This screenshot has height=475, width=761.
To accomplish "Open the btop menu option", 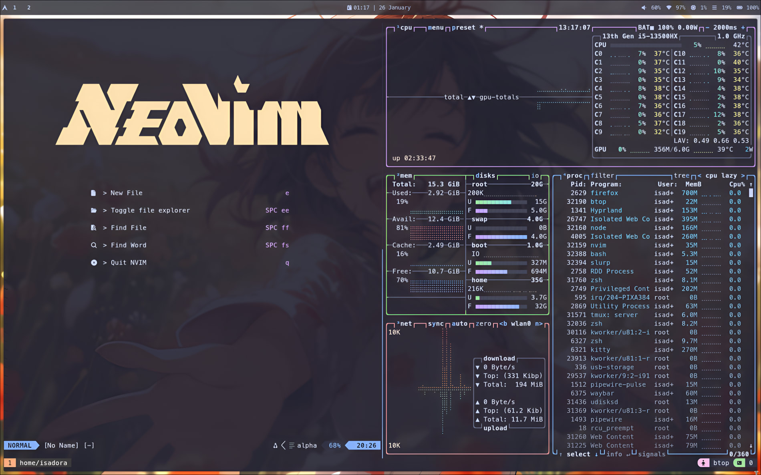I will [435, 28].
